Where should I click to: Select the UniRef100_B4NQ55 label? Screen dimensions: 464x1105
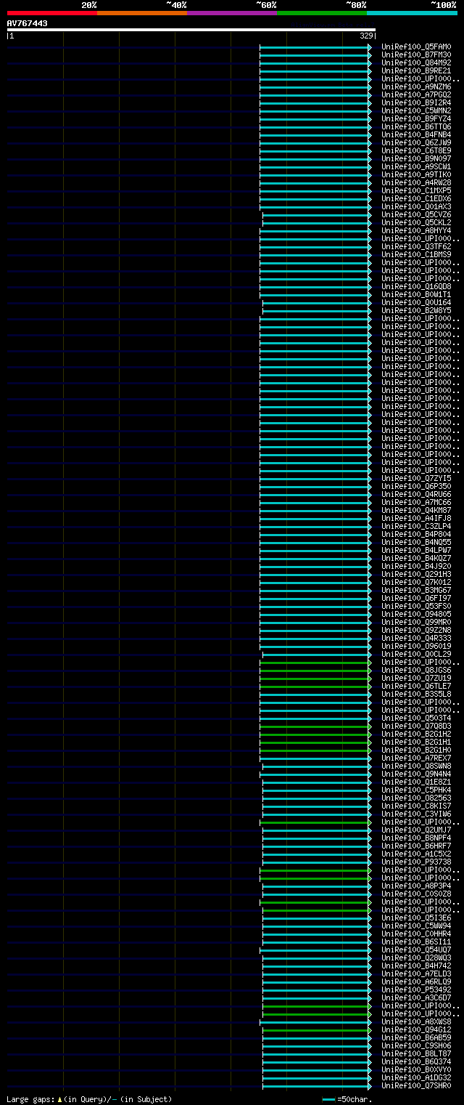416,543
